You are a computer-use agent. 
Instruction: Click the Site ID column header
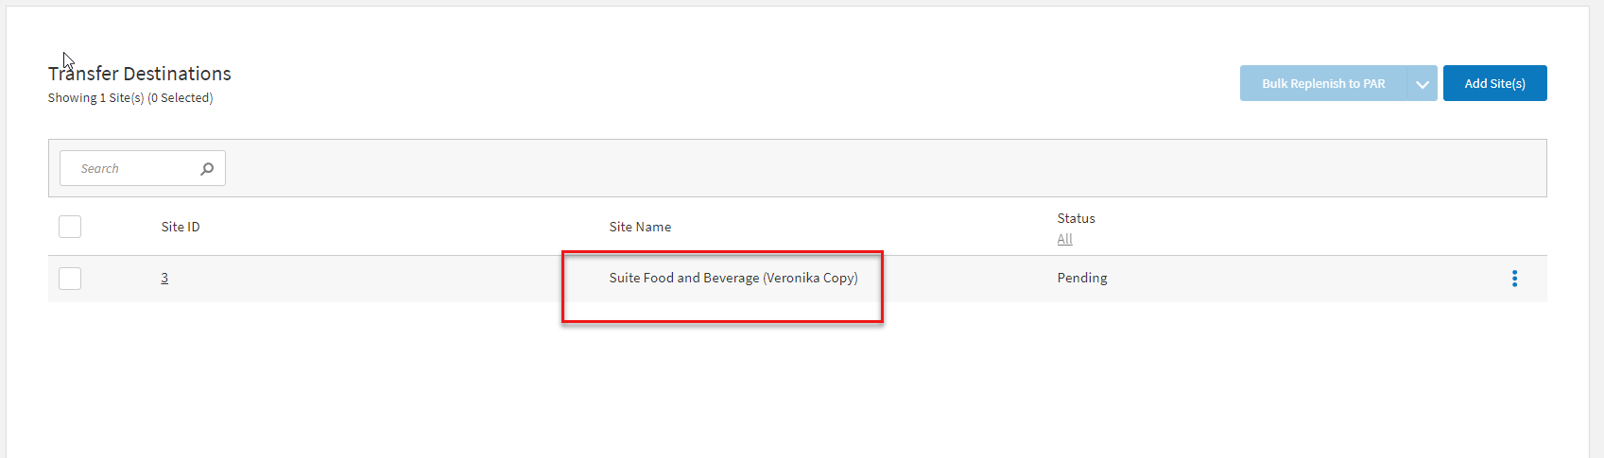pyautogui.click(x=181, y=227)
